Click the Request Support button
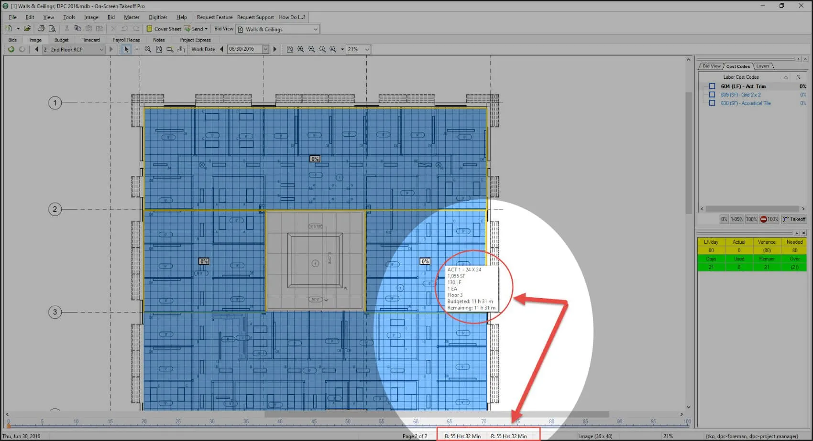 click(x=255, y=17)
